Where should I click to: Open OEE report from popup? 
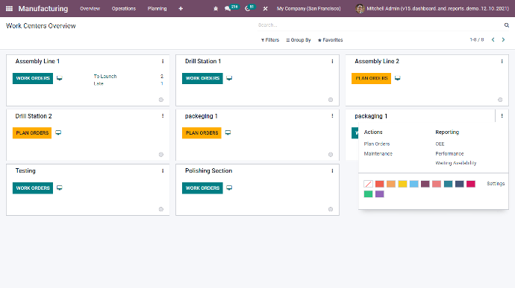click(440, 144)
